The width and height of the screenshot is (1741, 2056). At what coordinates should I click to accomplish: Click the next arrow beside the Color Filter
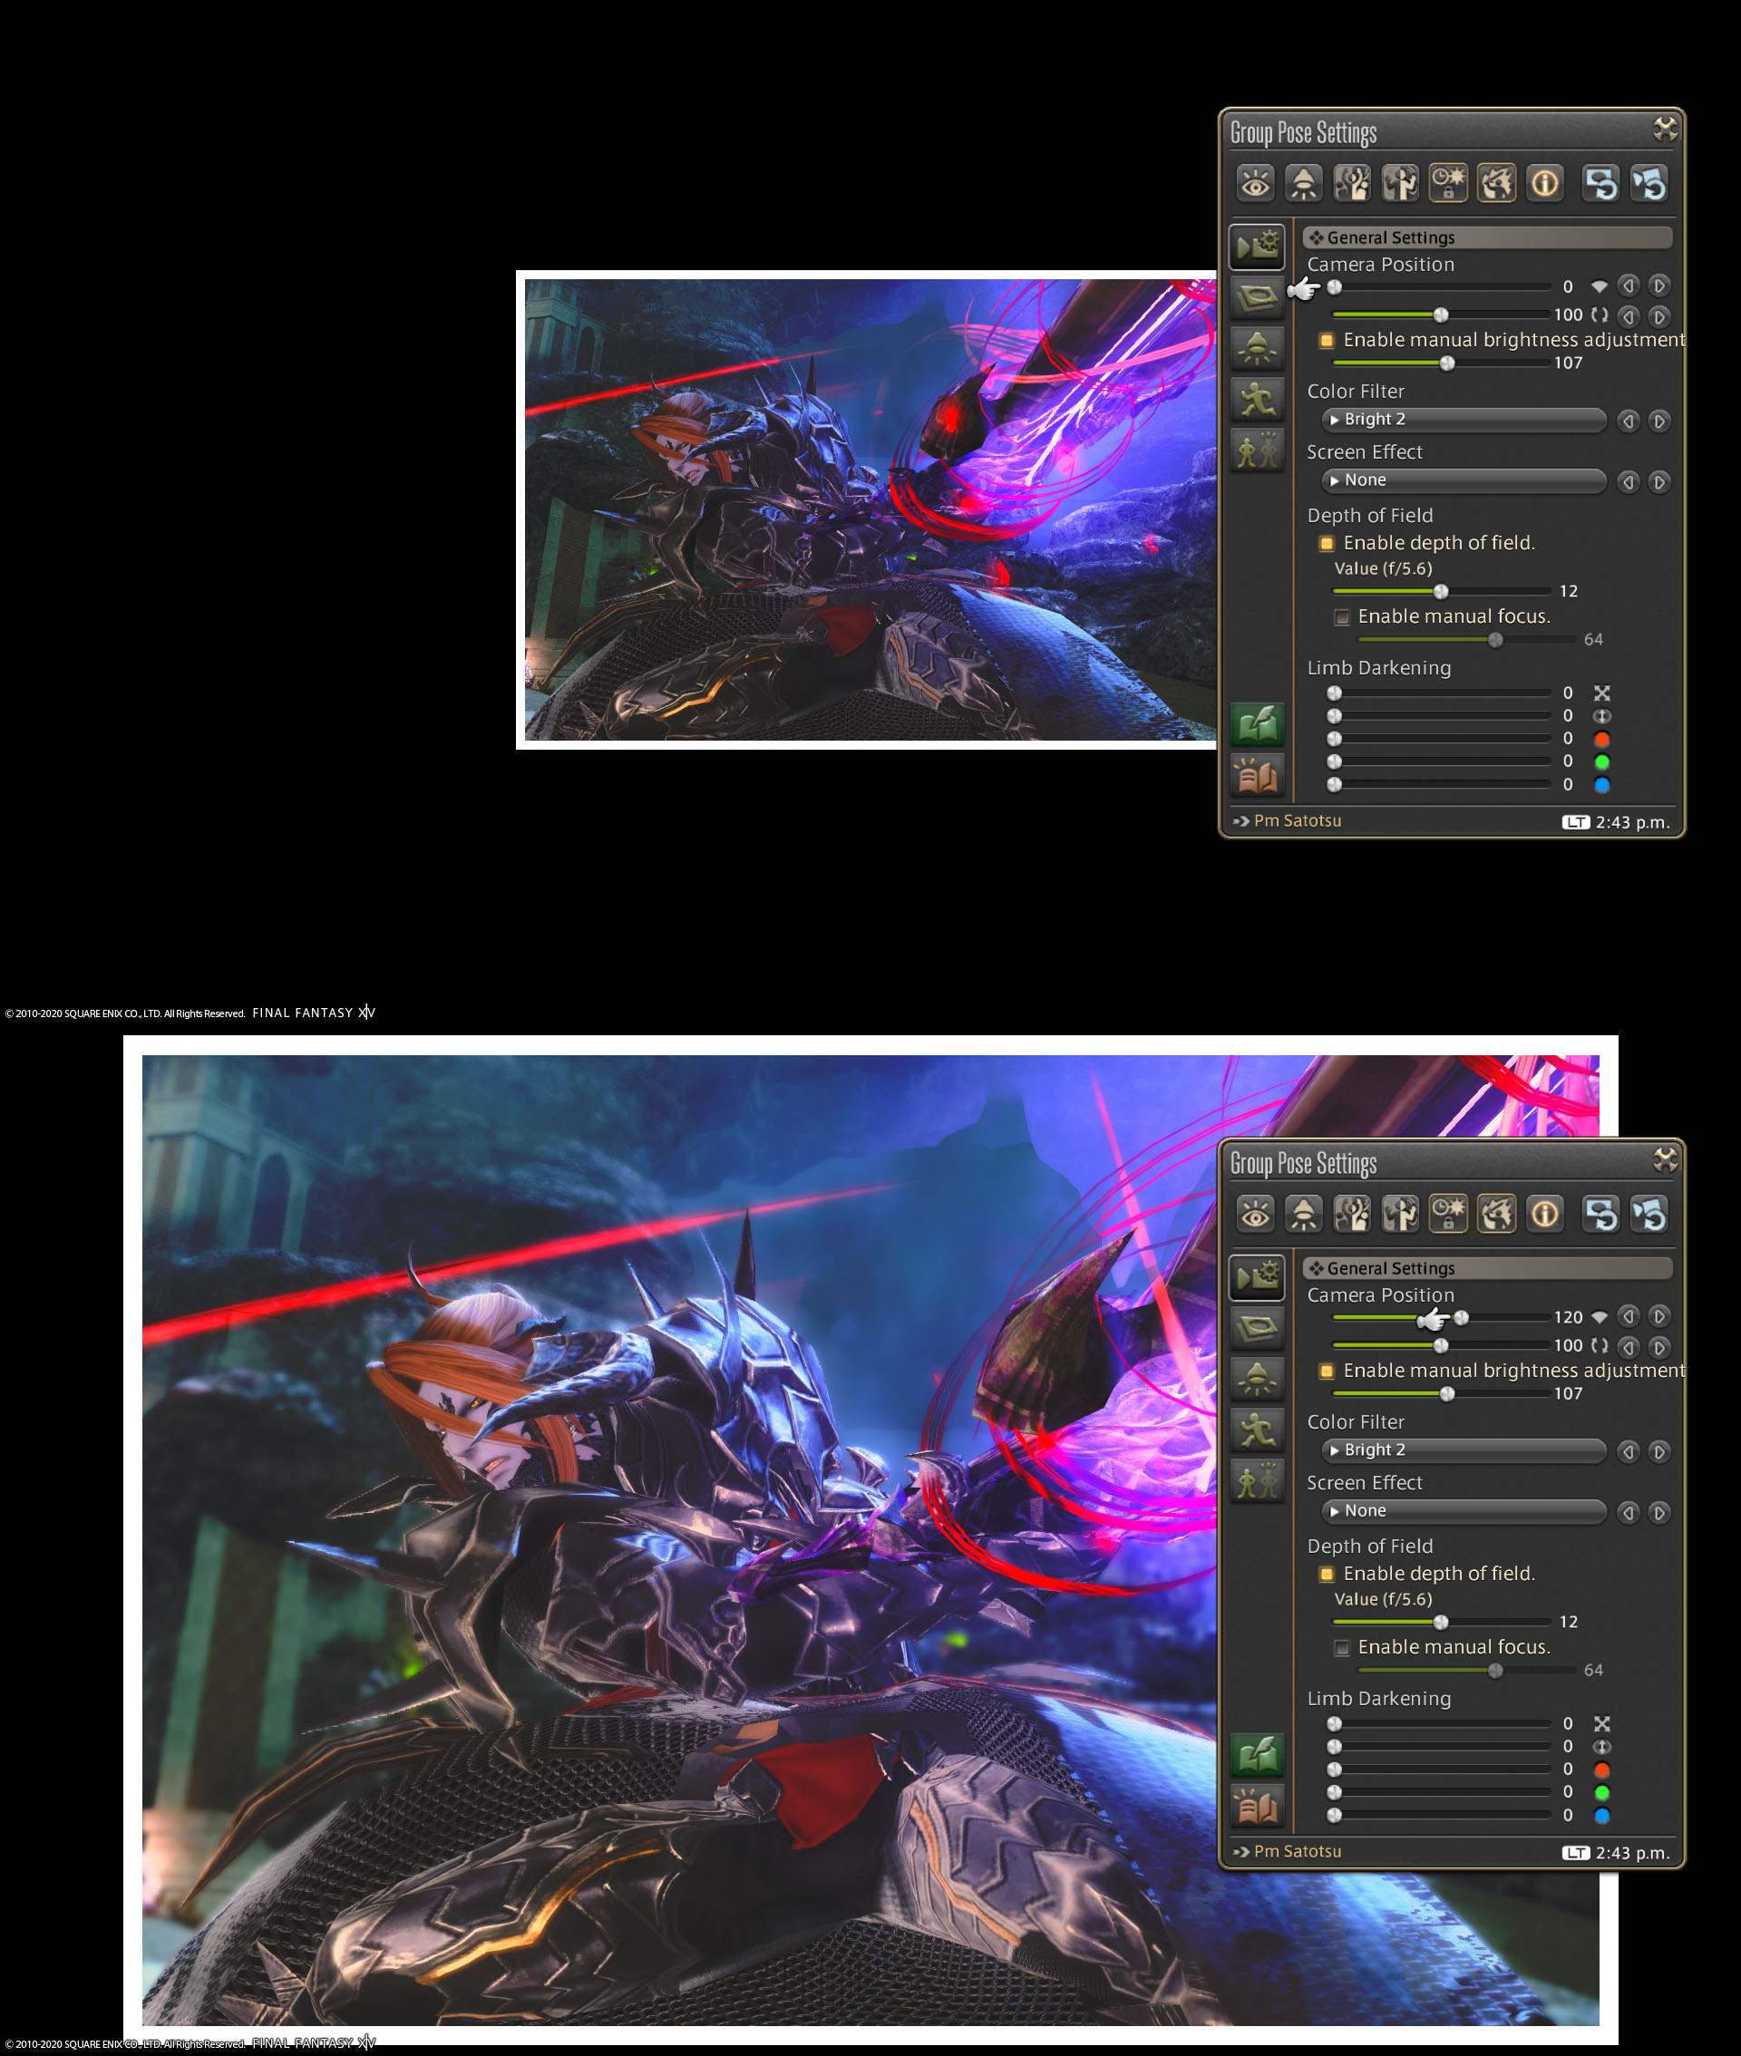coord(1660,422)
